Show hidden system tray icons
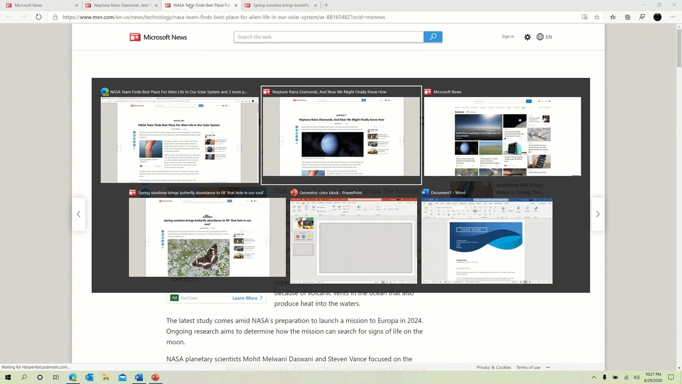The image size is (682, 384). [594, 377]
